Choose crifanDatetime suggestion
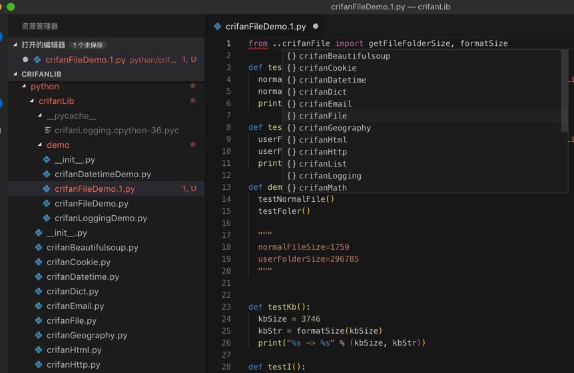 point(422,80)
